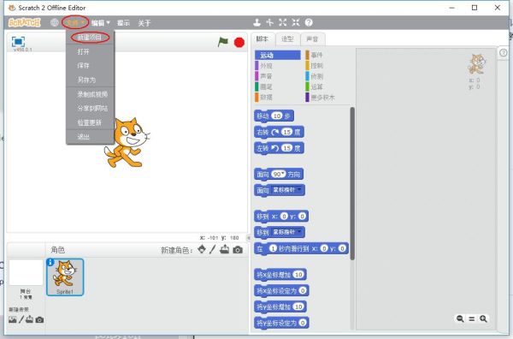Click degrees field in 左转 15 度 block
513x339 pixels.
point(287,148)
